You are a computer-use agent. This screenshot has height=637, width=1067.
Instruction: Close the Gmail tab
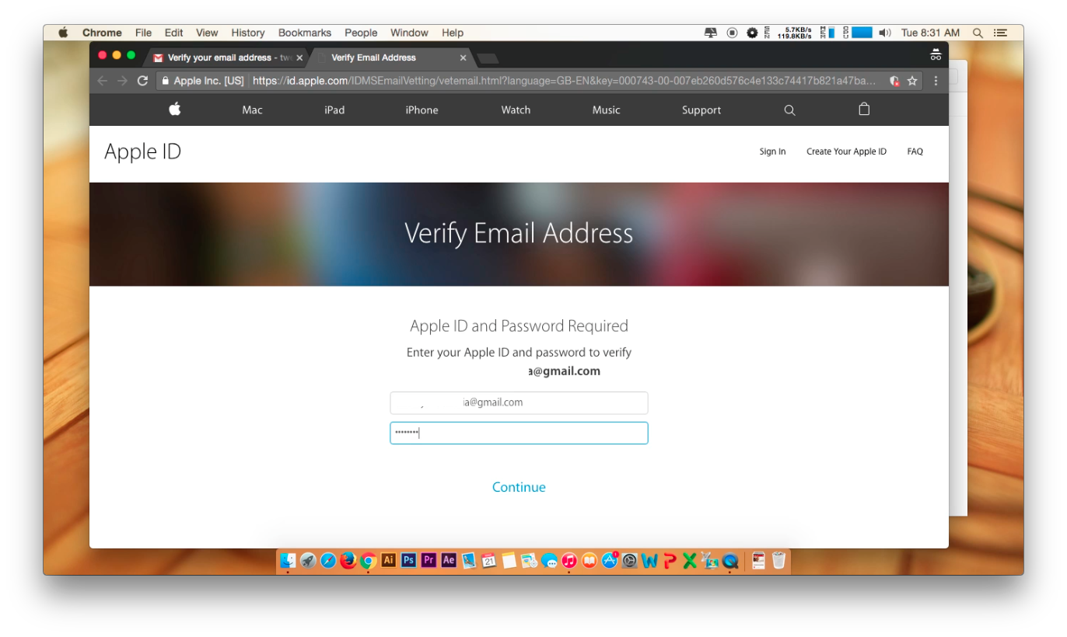pyautogui.click(x=299, y=57)
